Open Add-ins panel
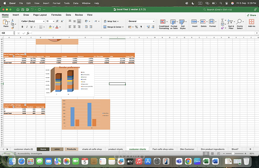 point(251,23)
